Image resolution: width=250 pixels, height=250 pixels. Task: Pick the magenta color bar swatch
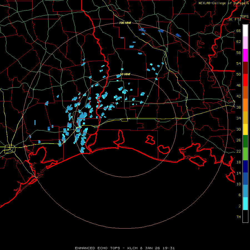pos(245,55)
